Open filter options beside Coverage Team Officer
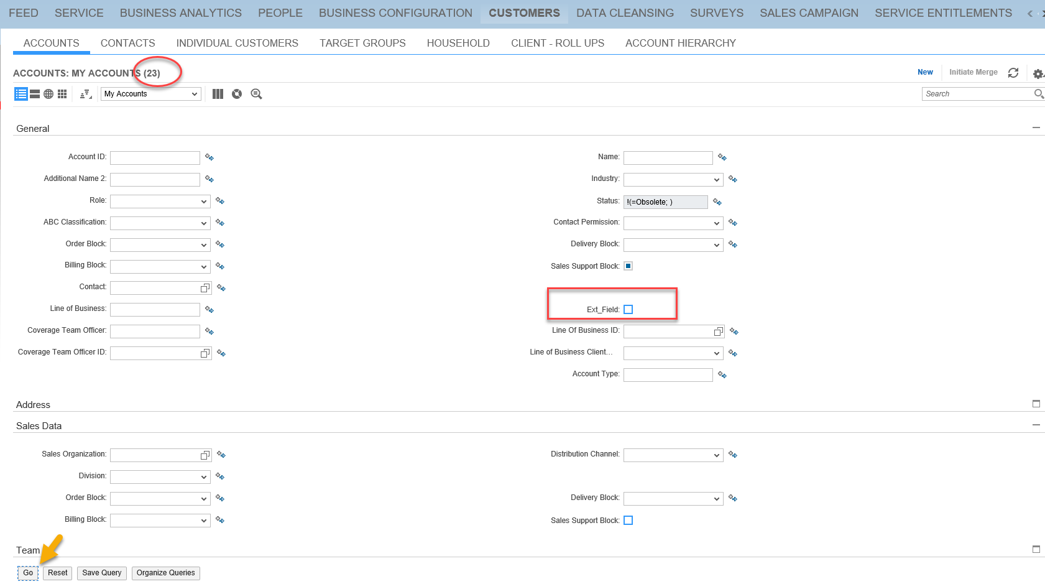This screenshot has height=584, width=1045. click(x=209, y=331)
